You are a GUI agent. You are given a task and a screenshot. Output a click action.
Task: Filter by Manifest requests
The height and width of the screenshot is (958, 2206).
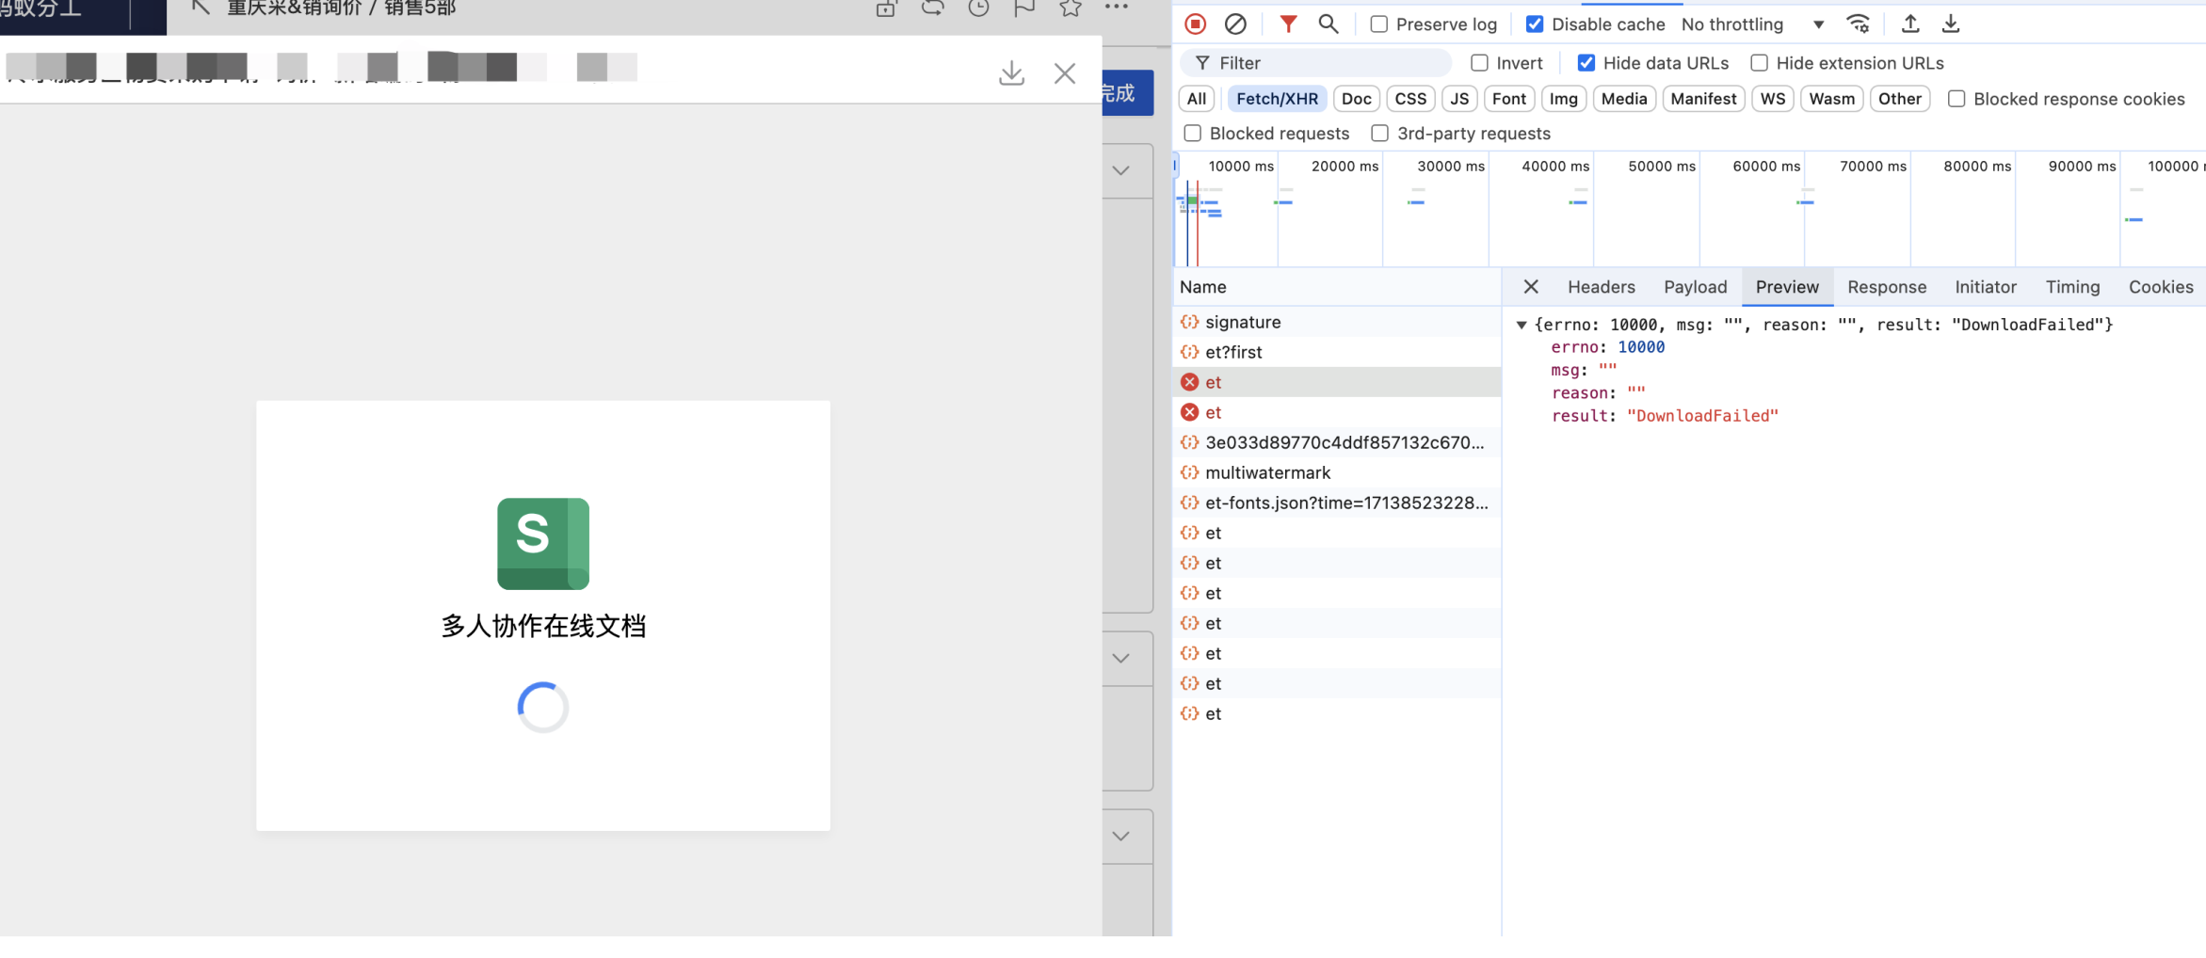[1703, 99]
